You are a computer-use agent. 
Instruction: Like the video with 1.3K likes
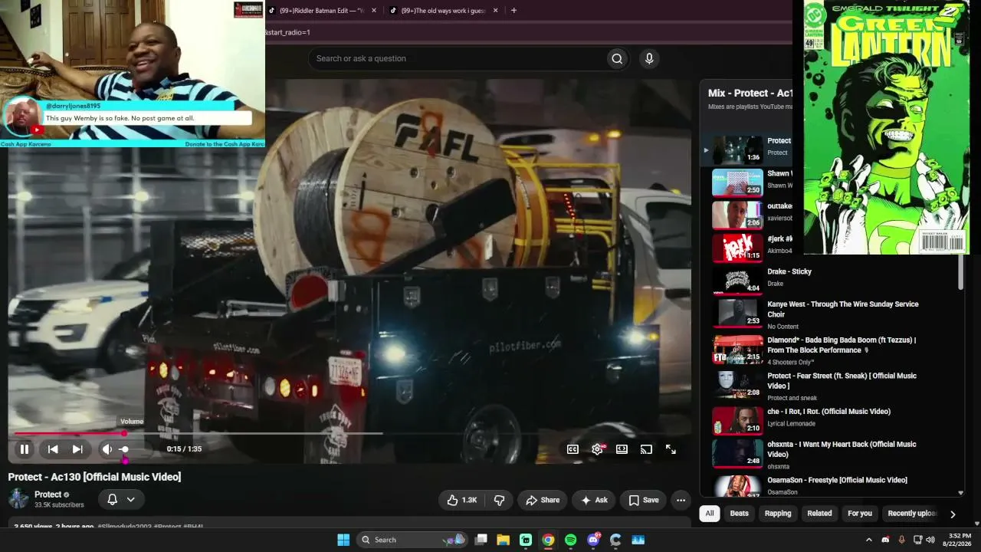(462, 500)
